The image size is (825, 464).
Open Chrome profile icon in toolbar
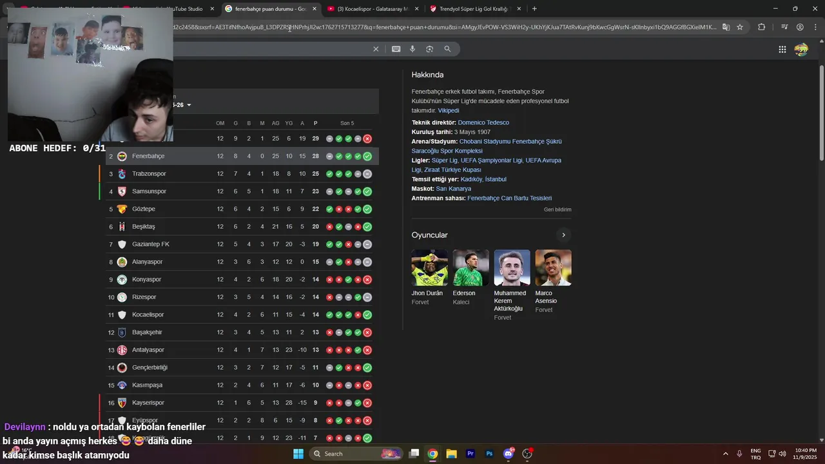tap(800, 27)
